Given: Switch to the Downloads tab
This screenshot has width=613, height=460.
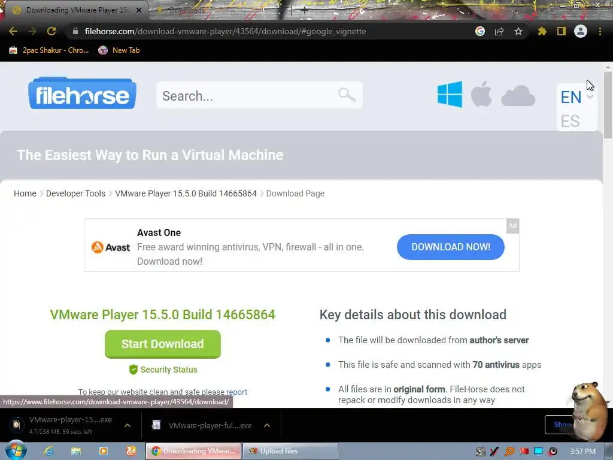Looking at the screenshot, I should click(186, 10).
